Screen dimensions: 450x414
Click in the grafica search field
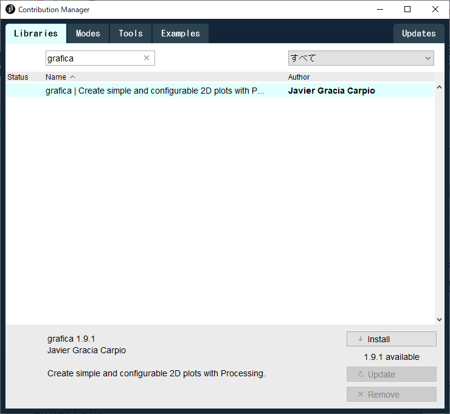point(94,58)
